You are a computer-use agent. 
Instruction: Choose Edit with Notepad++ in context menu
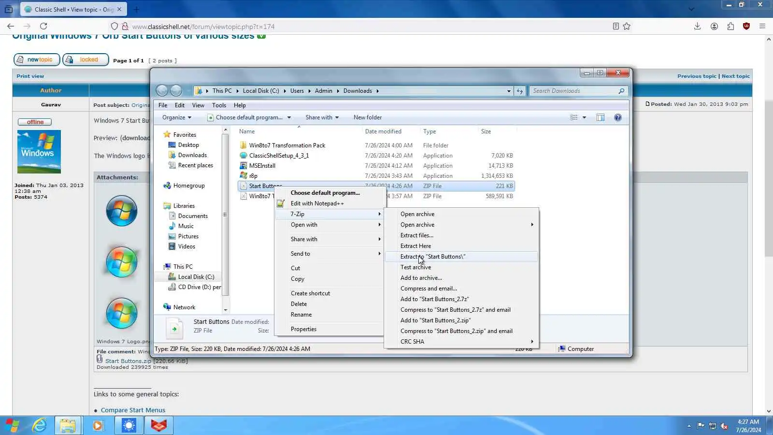coord(329,203)
